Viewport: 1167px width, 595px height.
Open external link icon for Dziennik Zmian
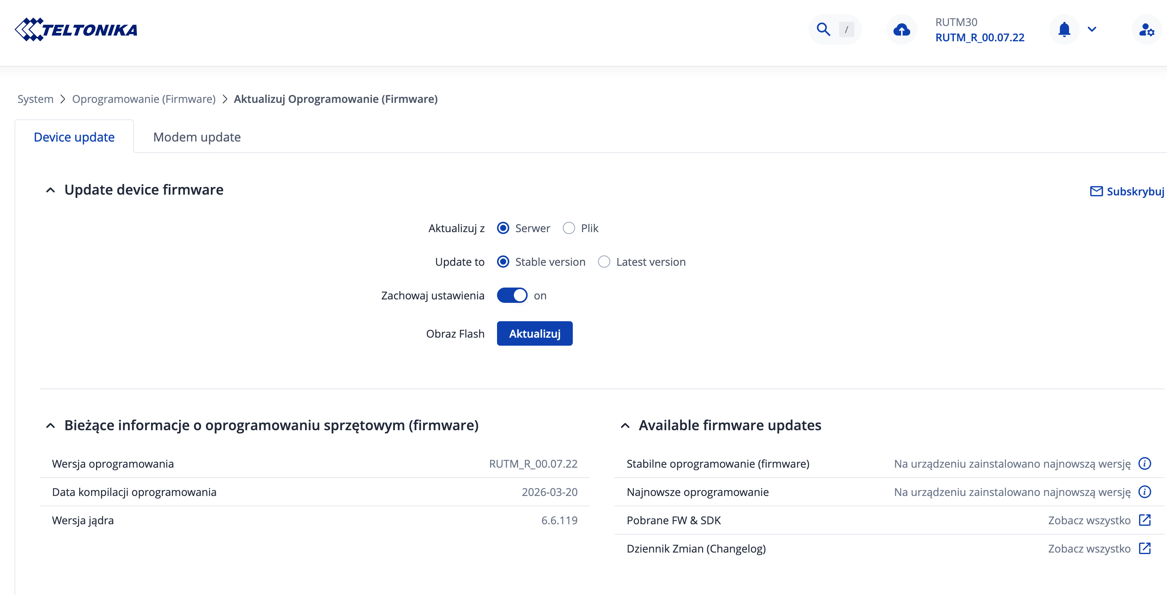[1144, 548]
